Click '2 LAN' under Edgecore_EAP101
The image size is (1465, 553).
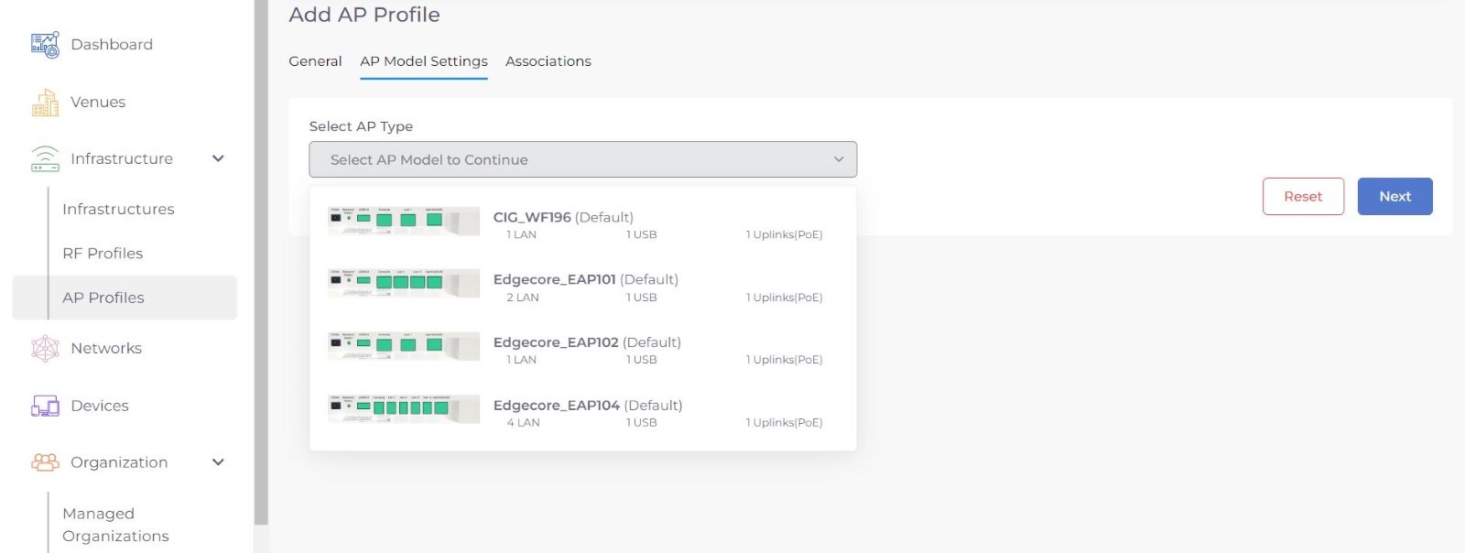(523, 298)
